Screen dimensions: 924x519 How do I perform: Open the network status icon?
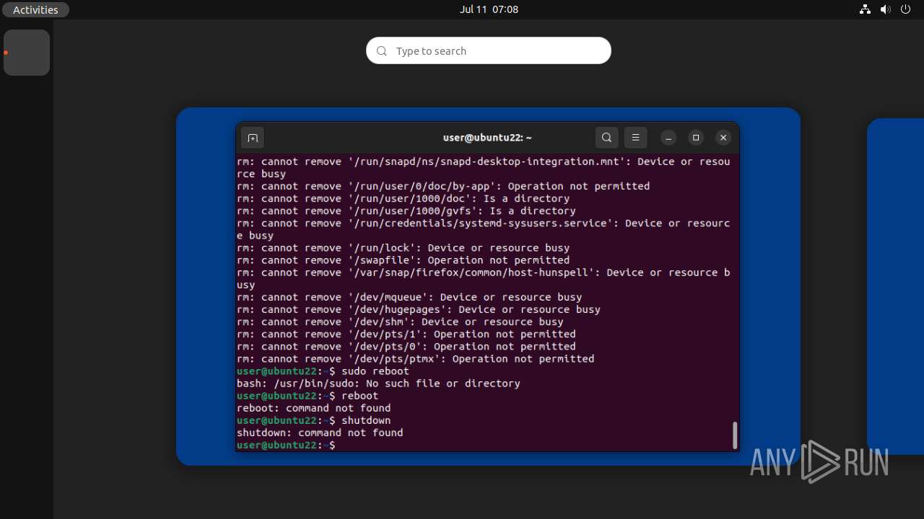(x=865, y=9)
